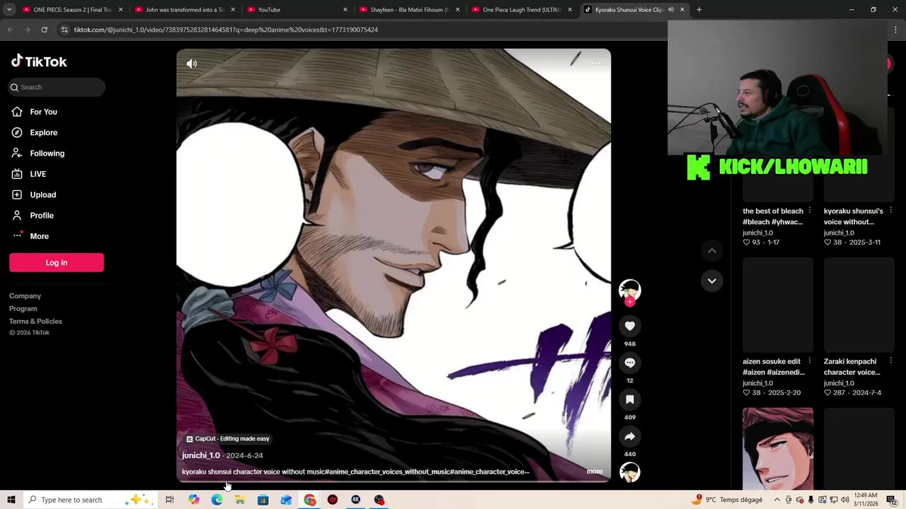Open options menu for 'kyoraku shunsui's voice'
This screenshot has height=509, width=906.
coord(890,211)
